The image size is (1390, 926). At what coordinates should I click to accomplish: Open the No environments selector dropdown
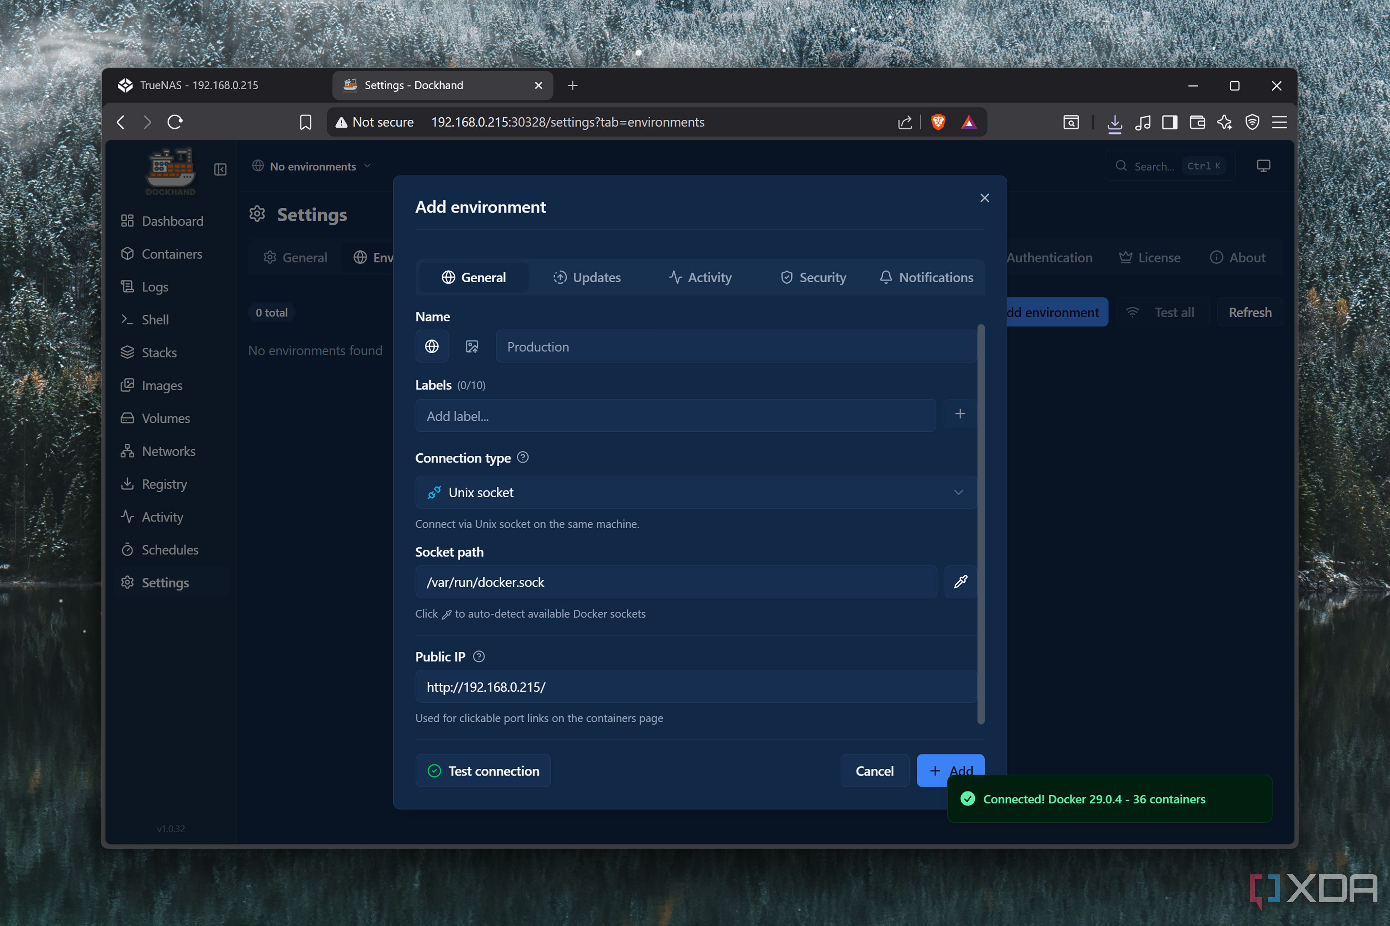(x=312, y=167)
